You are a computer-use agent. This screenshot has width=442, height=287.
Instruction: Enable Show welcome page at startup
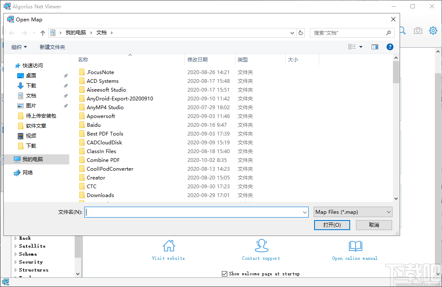(x=225, y=274)
